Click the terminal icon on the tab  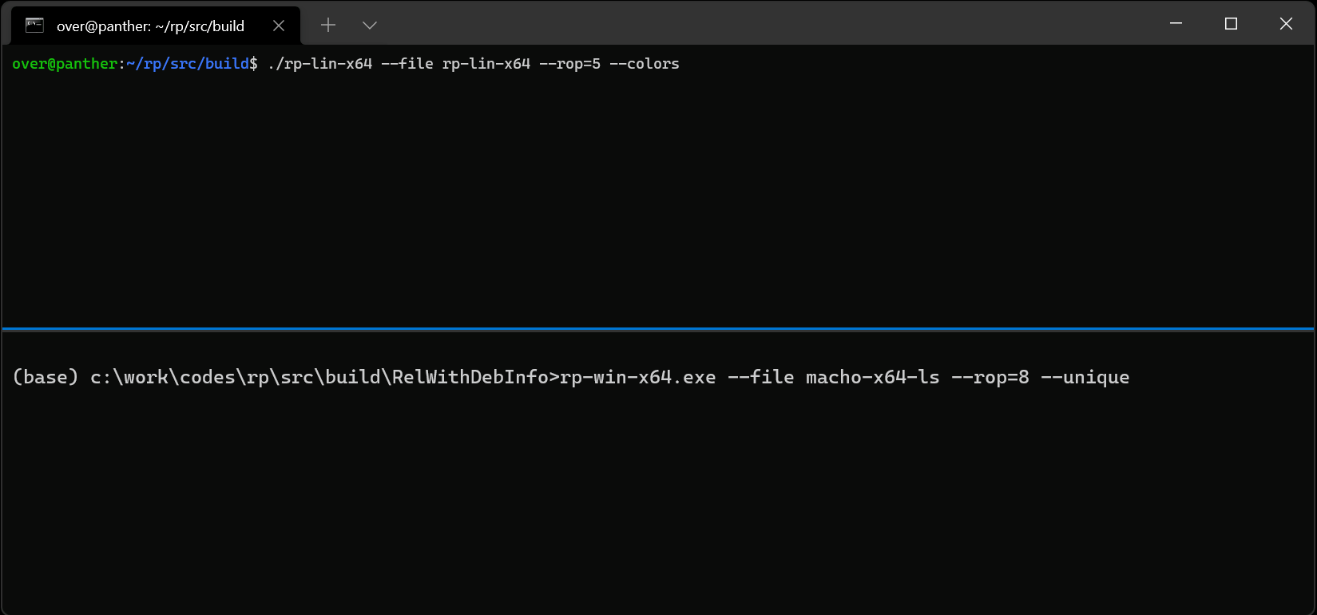[x=34, y=26]
